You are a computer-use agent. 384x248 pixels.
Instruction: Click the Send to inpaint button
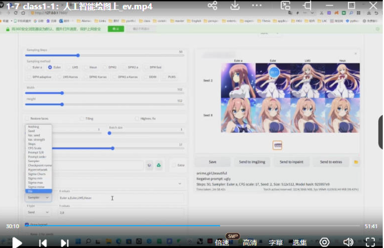[291, 162]
